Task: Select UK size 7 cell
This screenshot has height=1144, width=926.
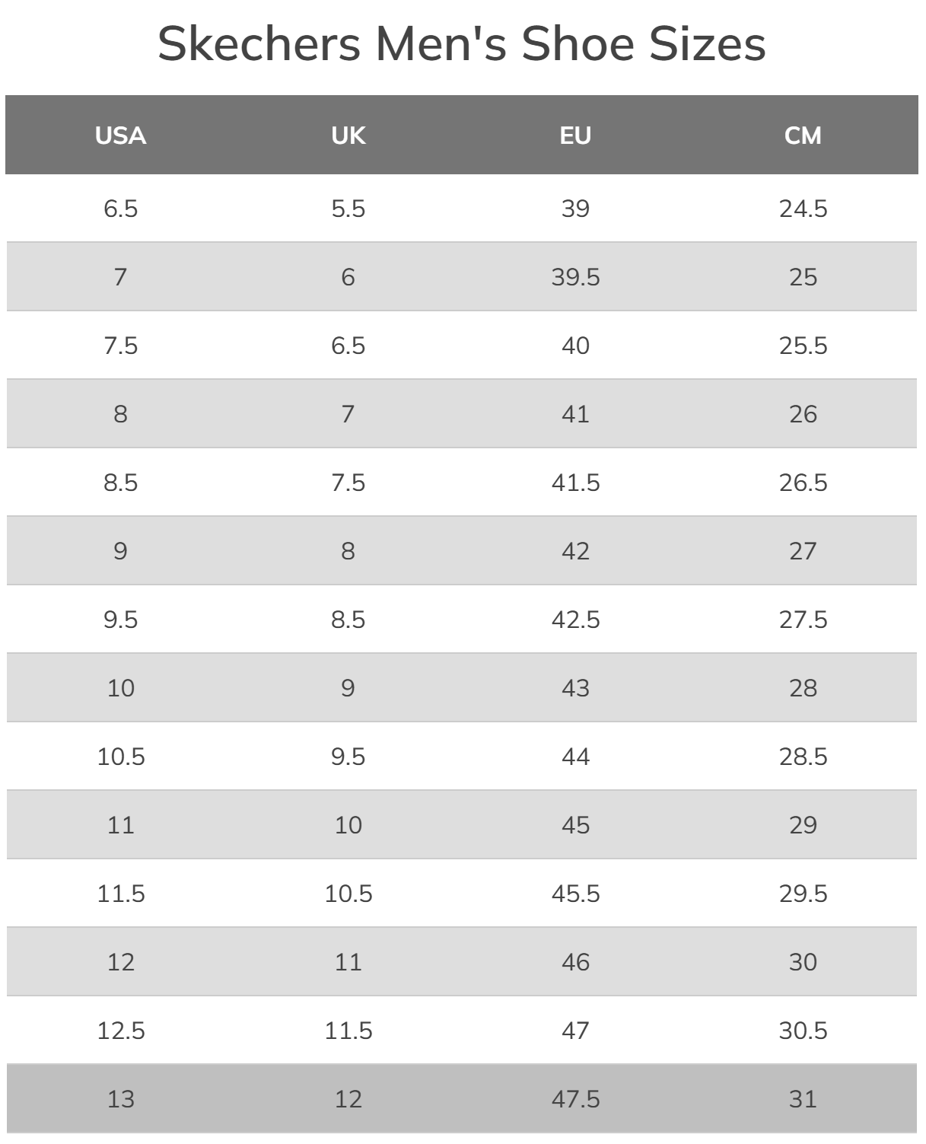Action: tap(348, 414)
